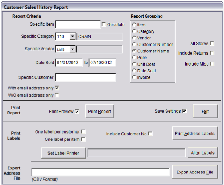Enable W/O email address only
Image resolution: width=224 pixels, height=185 pixels.
tap(57, 95)
